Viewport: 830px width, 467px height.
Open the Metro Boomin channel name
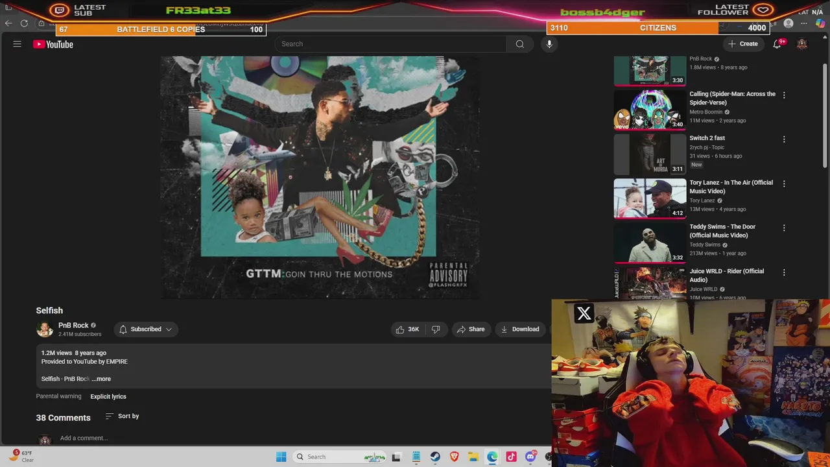click(705, 112)
